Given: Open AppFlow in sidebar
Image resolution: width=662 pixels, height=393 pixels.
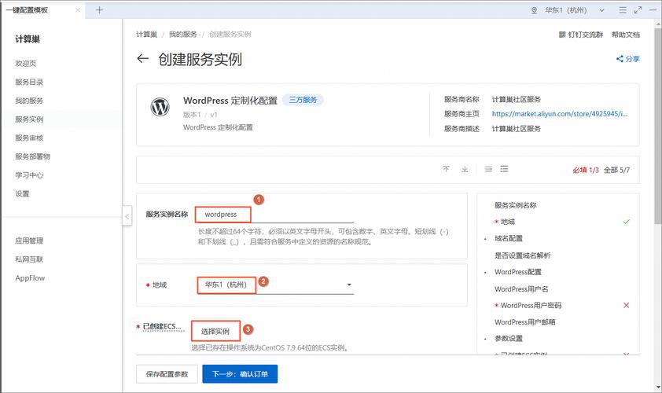Looking at the screenshot, I should pyautogui.click(x=30, y=277).
